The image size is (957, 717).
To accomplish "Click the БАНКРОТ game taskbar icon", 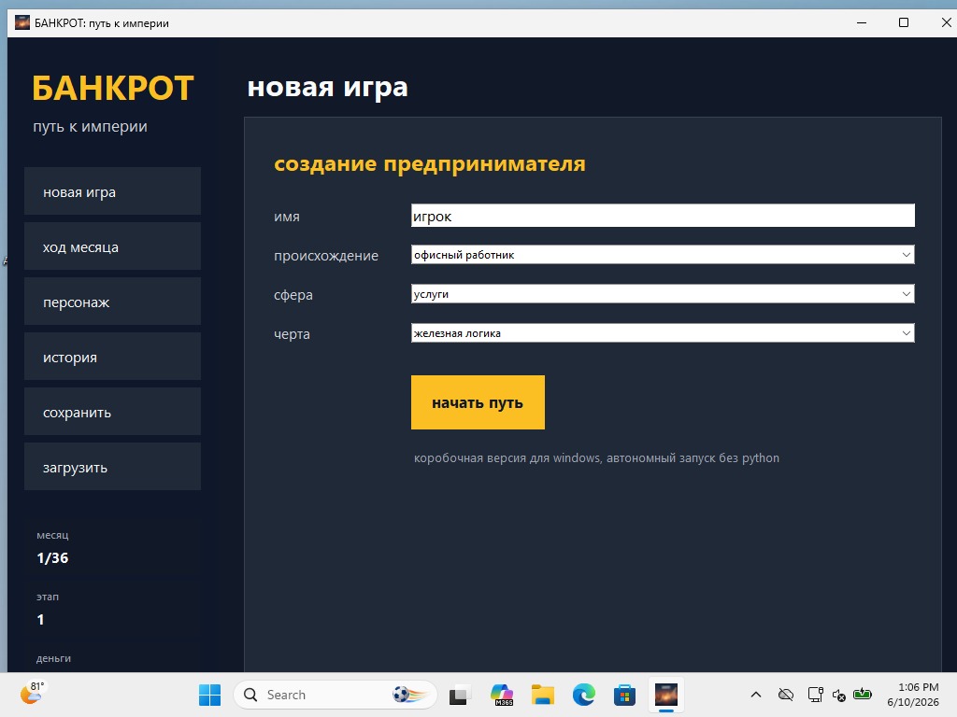I will (665, 695).
